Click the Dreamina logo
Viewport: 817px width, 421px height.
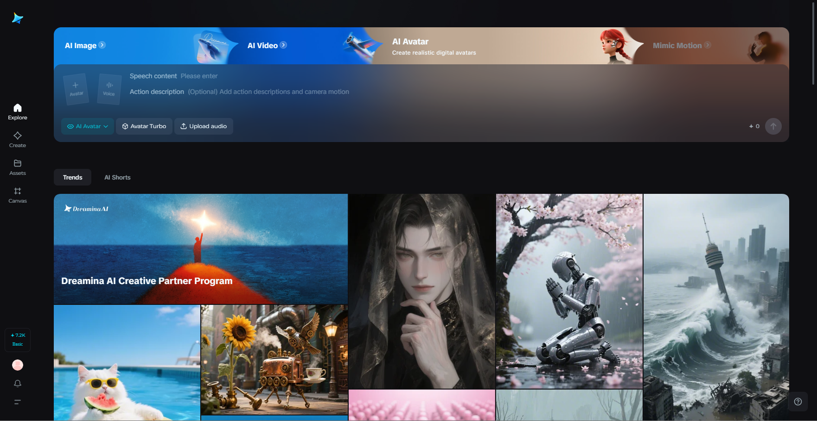[x=17, y=18]
